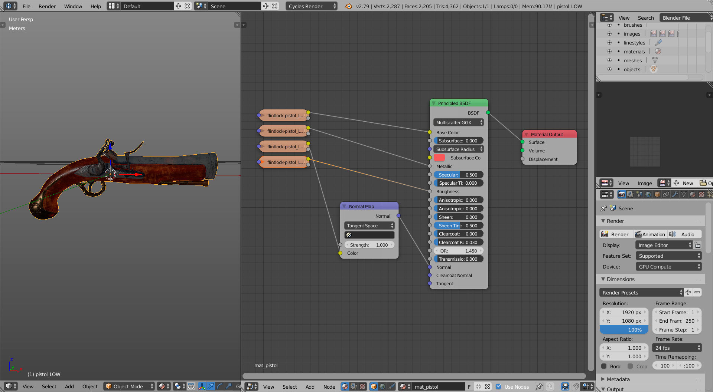Viewport: 713px width, 392px height.
Task: Toggle the Crop checkbox
Action: 630,366
